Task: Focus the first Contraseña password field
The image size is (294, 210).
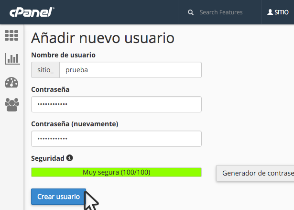Action: (116, 104)
